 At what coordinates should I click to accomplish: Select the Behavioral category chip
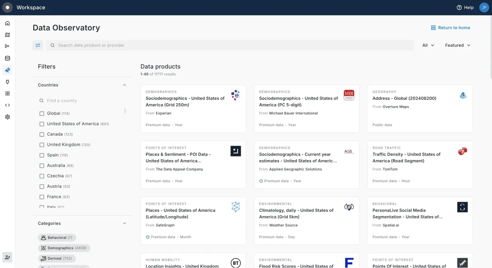tap(57, 237)
